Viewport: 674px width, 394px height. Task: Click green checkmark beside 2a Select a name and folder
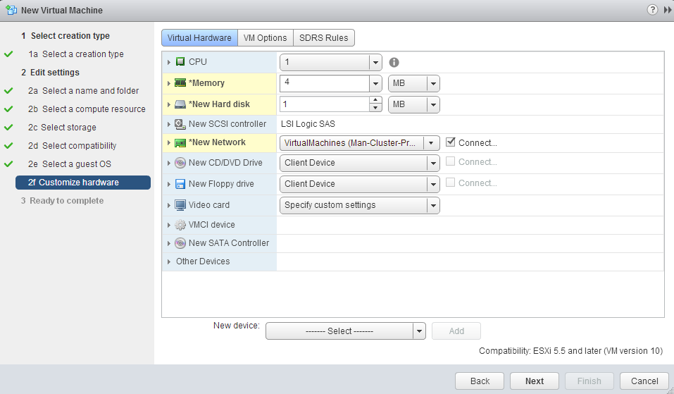point(8,91)
